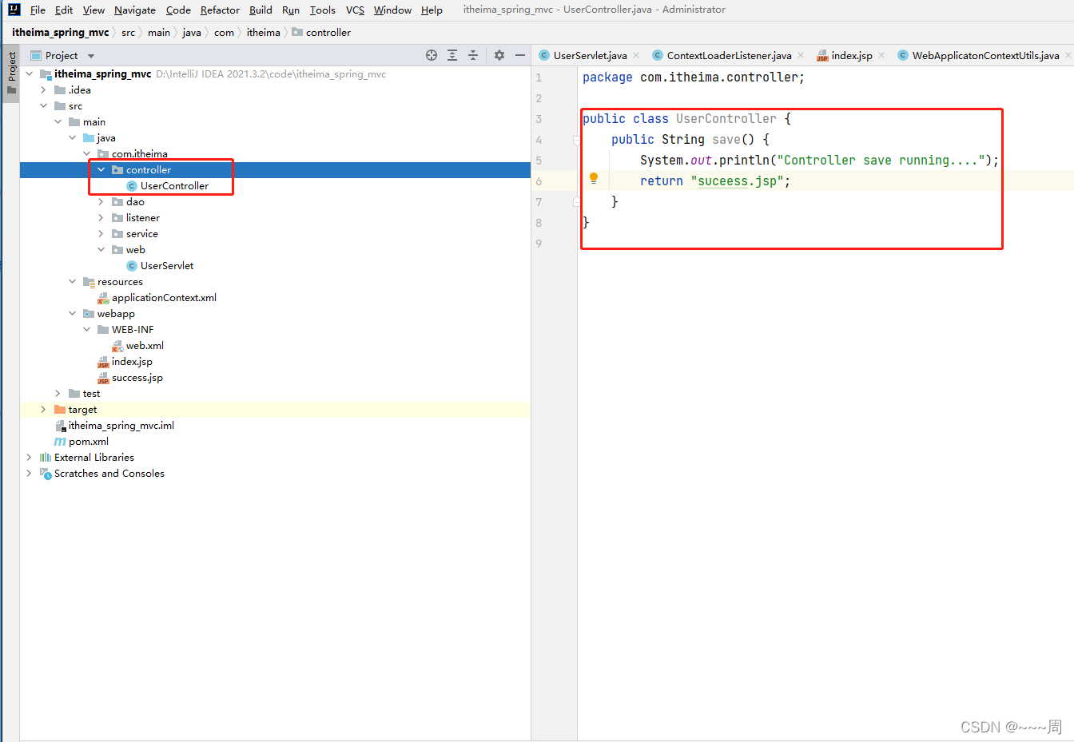
Task: Hide the Project panel with minus icon
Action: click(x=520, y=55)
